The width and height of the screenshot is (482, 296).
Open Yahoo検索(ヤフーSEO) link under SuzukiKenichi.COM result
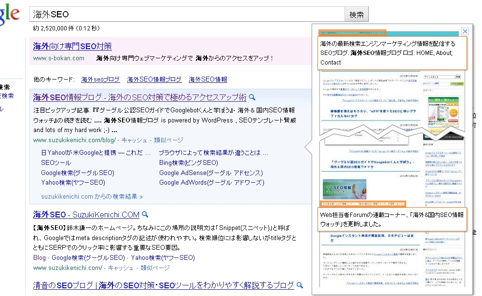pos(163,257)
